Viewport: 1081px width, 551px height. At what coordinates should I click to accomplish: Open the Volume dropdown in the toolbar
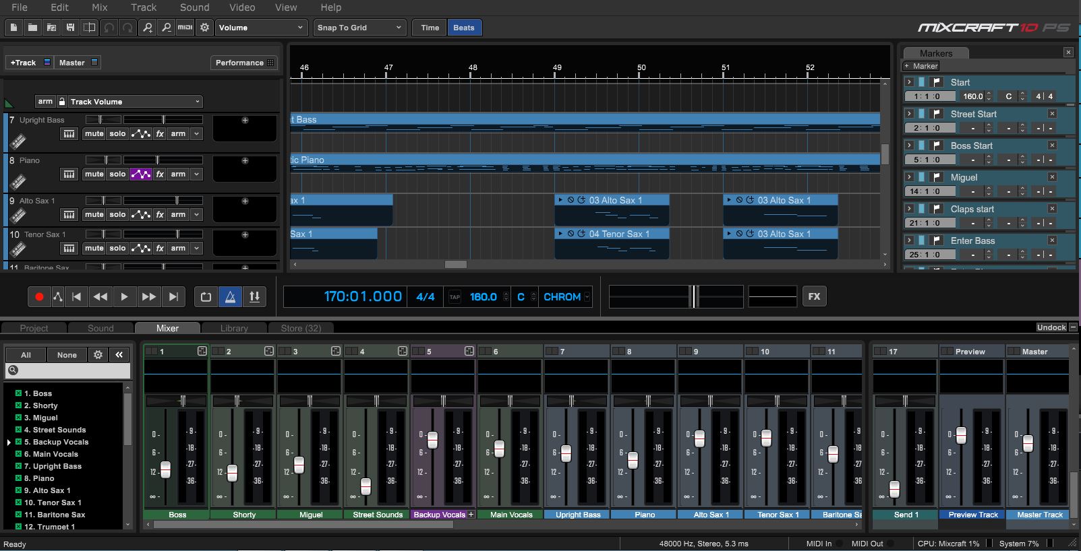(x=261, y=28)
